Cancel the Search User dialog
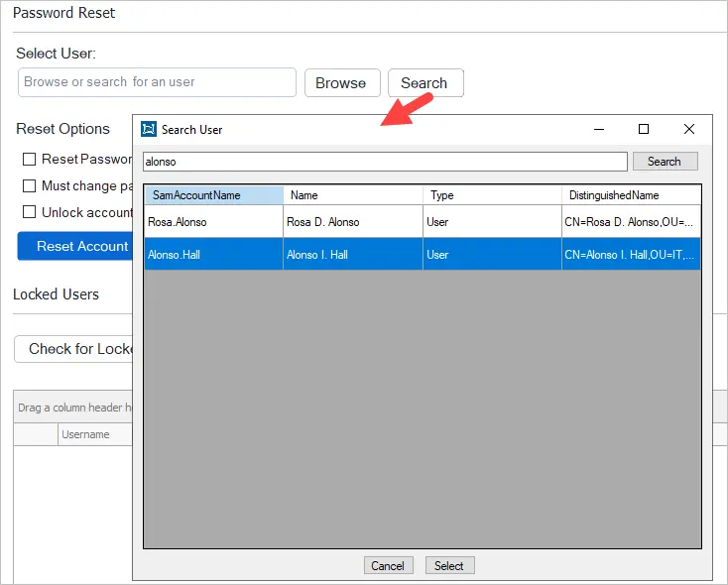 (x=388, y=565)
